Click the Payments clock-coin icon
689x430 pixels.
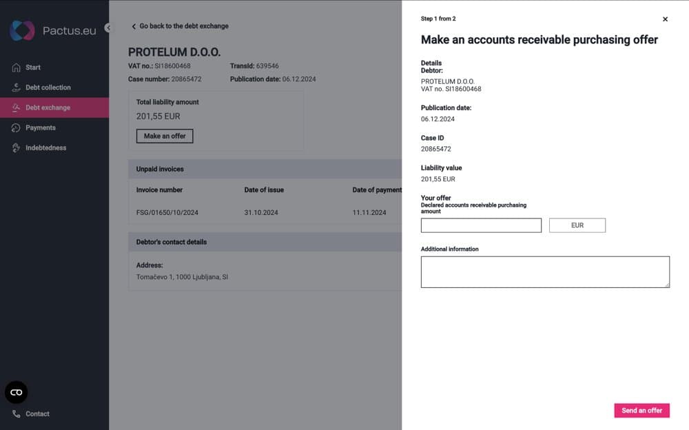pyautogui.click(x=16, y=127)
